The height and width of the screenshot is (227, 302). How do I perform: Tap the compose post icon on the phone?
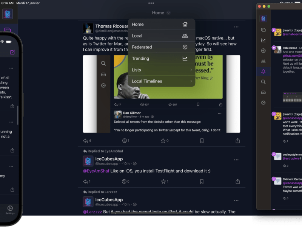point(12,52)
